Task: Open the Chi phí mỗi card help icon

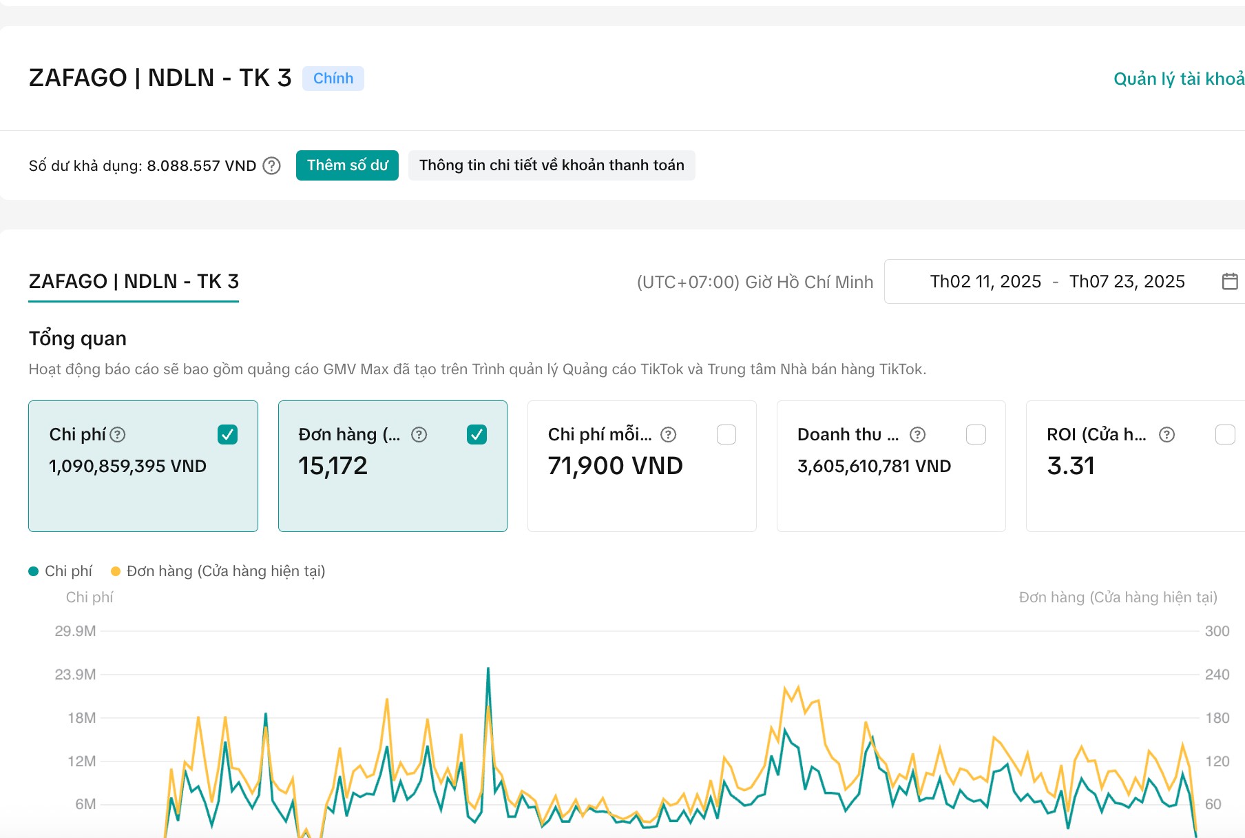Action: tap(668, 434)
